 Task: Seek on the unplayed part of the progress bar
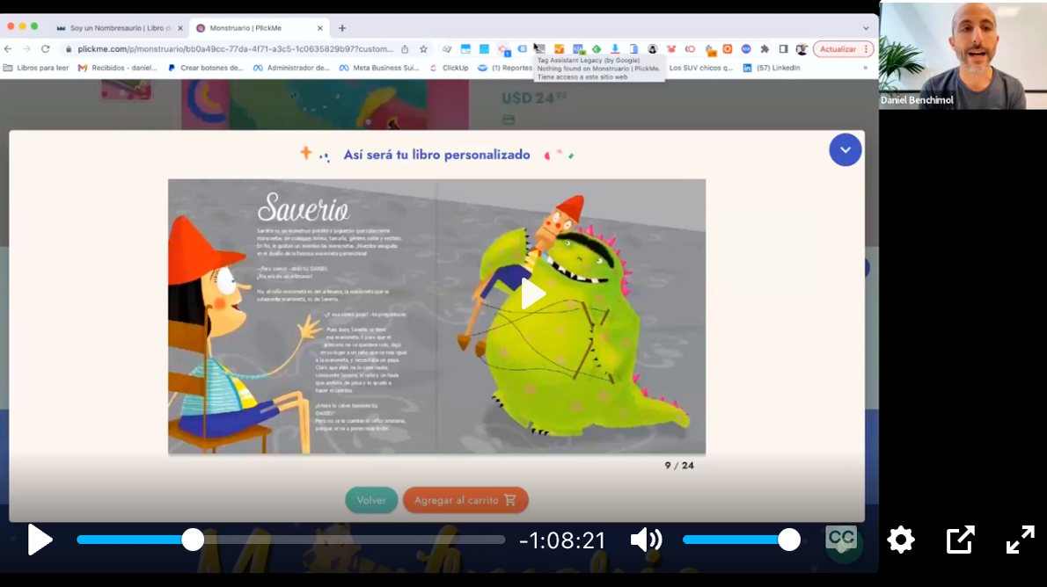click(355, 540)
